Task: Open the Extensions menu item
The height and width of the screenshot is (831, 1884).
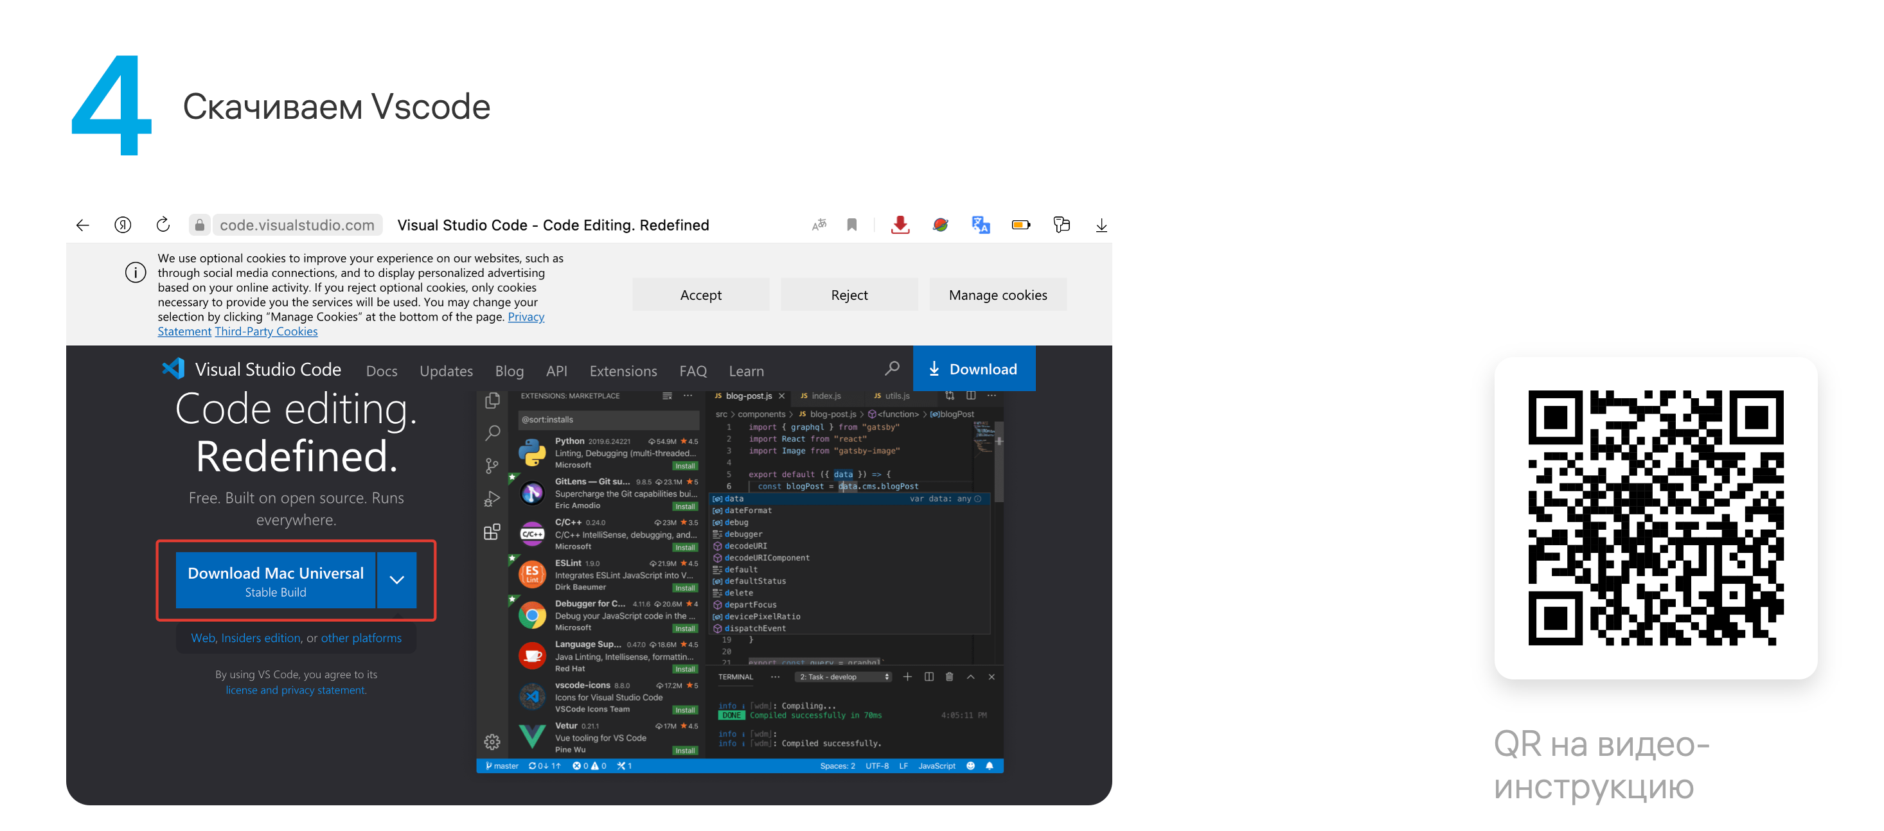Action: 623,371
